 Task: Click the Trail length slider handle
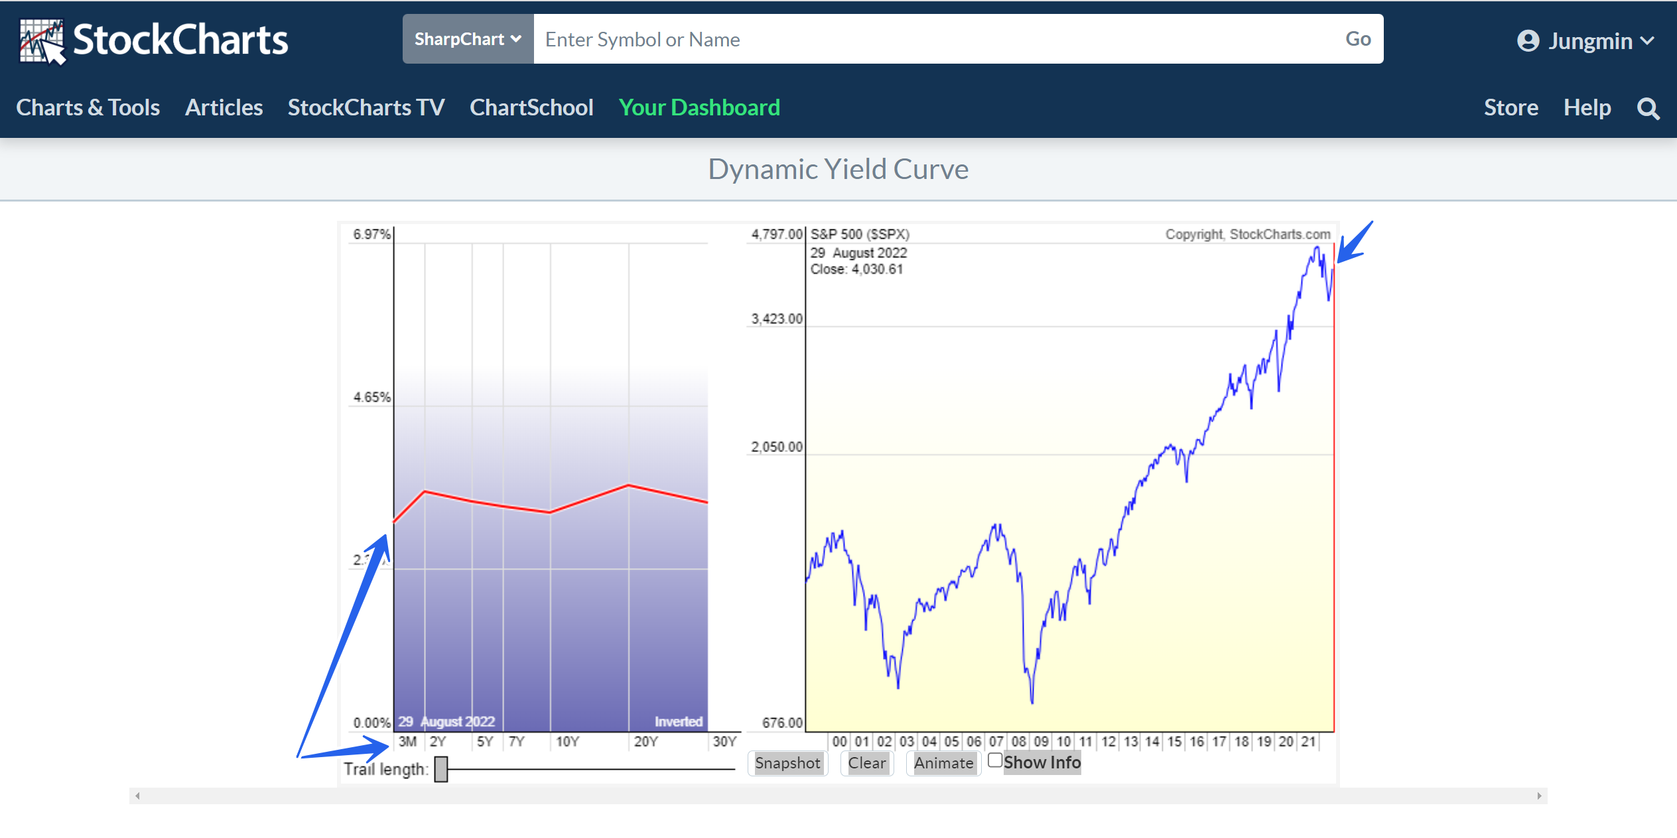(x=440, y=769)
